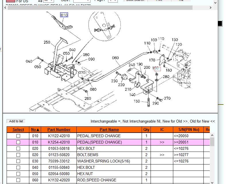This screenshot has height=184, width=231.
Task: Click serial range <=20050 cell
Action: [188, 136]
